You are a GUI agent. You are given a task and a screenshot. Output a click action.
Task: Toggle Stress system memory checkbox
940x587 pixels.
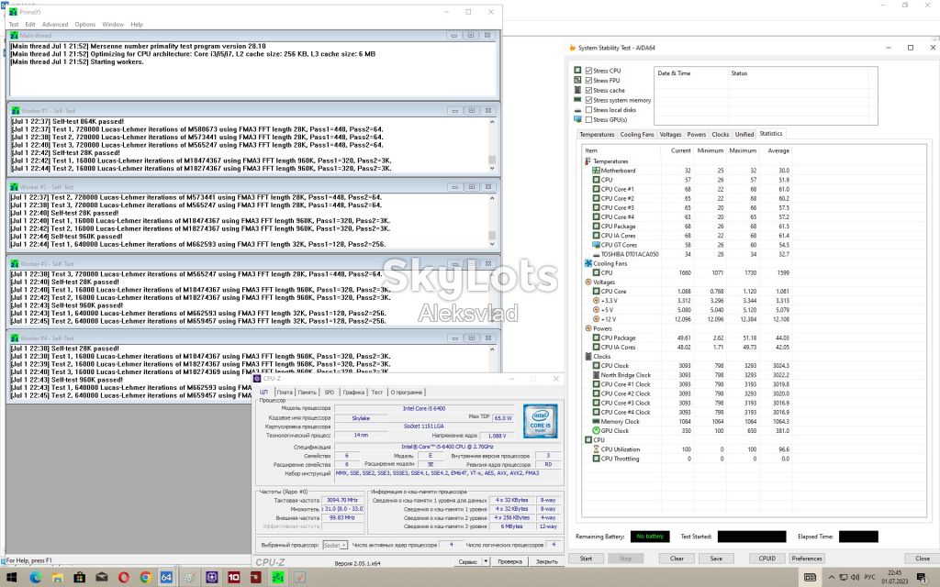[588, 100]
